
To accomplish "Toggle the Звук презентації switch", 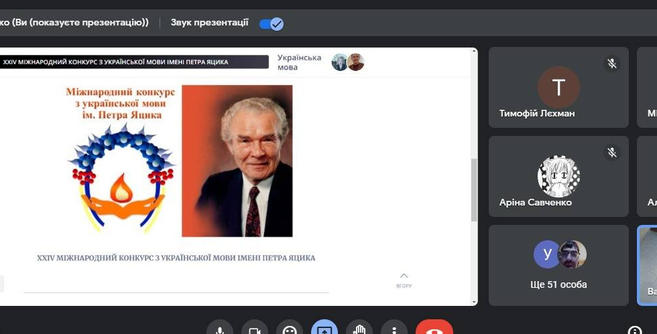I will click(x=272, y=24).
